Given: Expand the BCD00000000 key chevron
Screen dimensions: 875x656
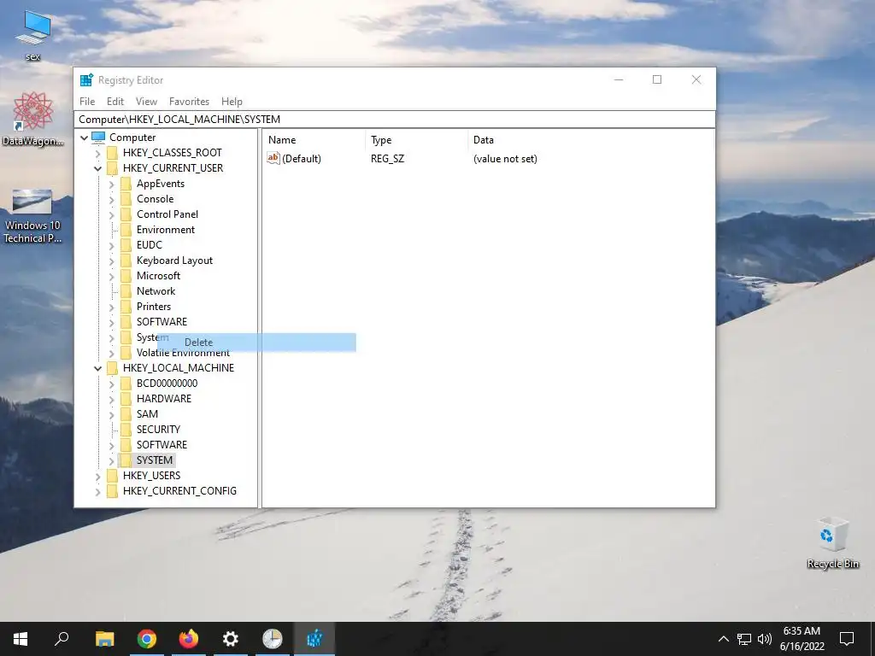Looking at the screenshot, I should (x=112, y=384).
